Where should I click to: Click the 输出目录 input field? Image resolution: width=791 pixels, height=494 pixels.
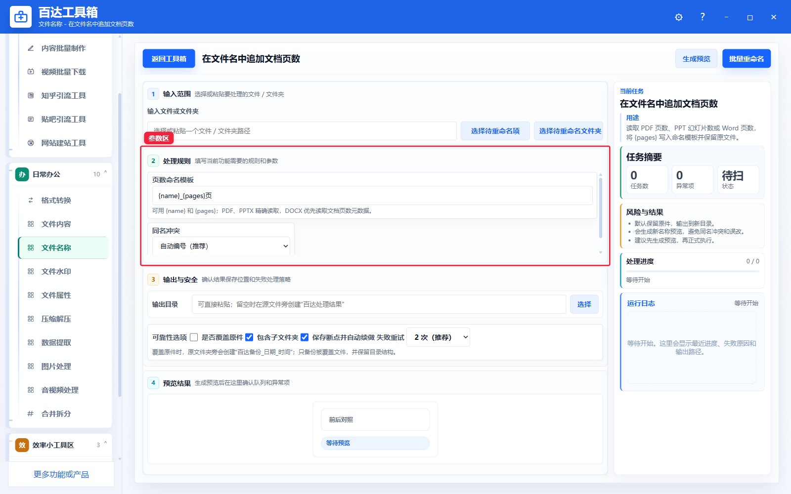(379, 304)
